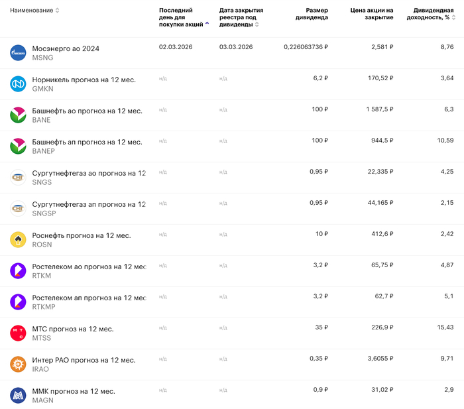Open the МТС red logo icon
464x409 pixels.
click(18, 333)
